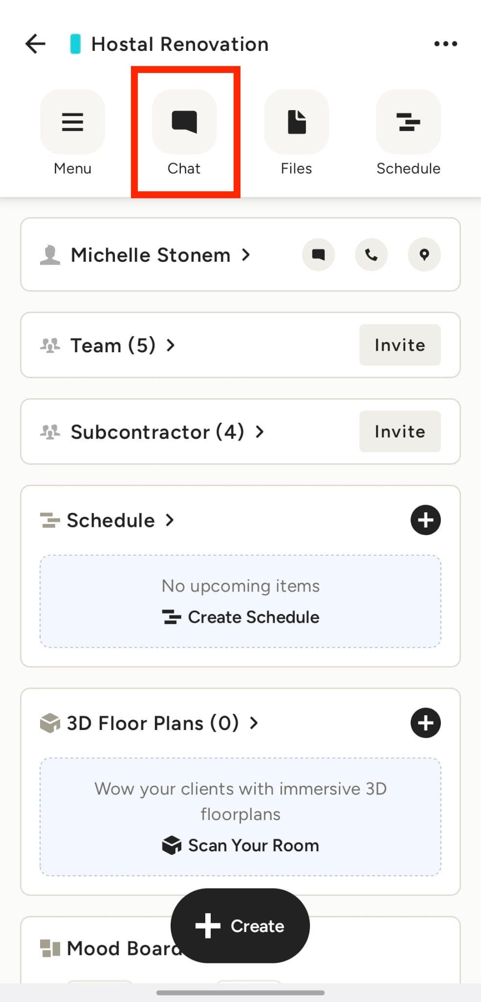Image resolution: width=481 pixels, height=1002 pixels.
Task: Tap the back arrow icon
Action: (x=35, y=44)
